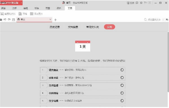Close the 首页 tab with its X
169x108 pixels.
click(50, 19)
